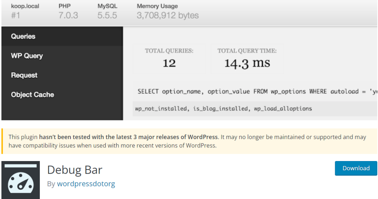Click the PHP version heading
Image resolution: width=378 pixels, height=199 pixels.
click(x=65, y=6)
